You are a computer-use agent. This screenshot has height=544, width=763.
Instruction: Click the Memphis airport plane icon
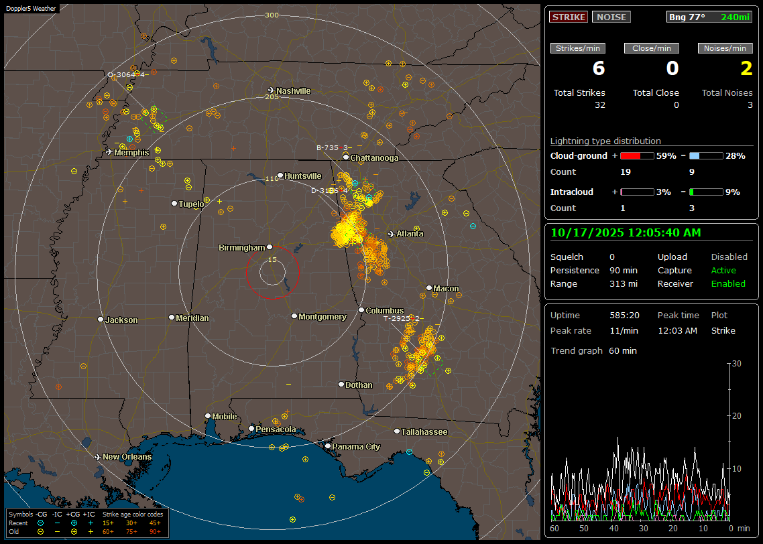pos(109,152)
